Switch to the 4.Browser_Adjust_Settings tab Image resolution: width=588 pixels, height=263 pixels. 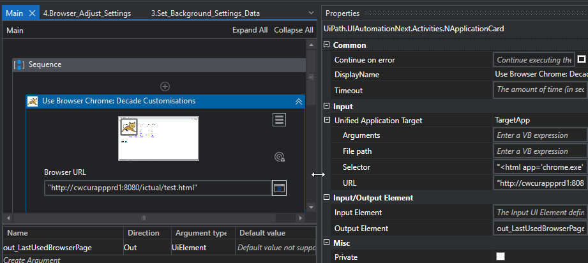(87, 13)
